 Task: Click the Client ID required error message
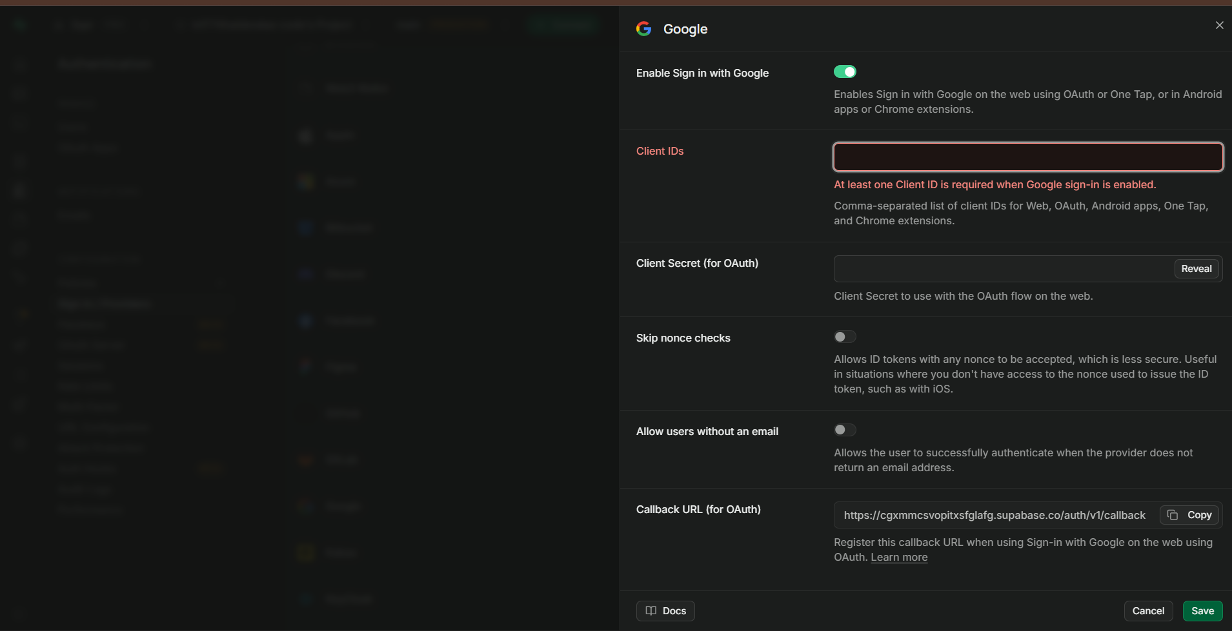(995, 184)
